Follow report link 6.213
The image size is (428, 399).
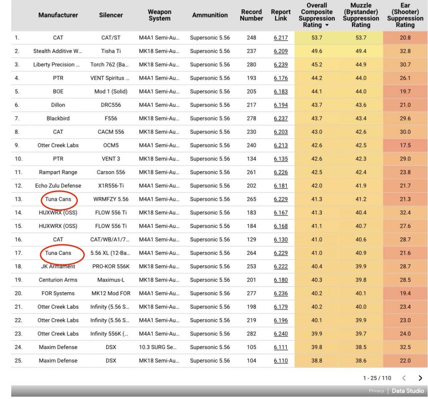click(280, 145)
